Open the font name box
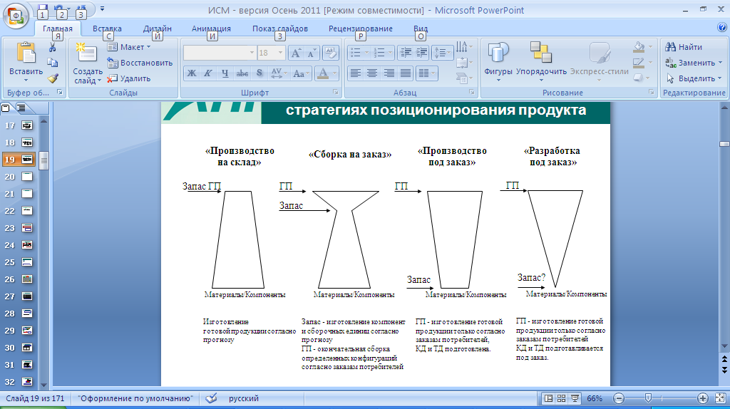 220,53
